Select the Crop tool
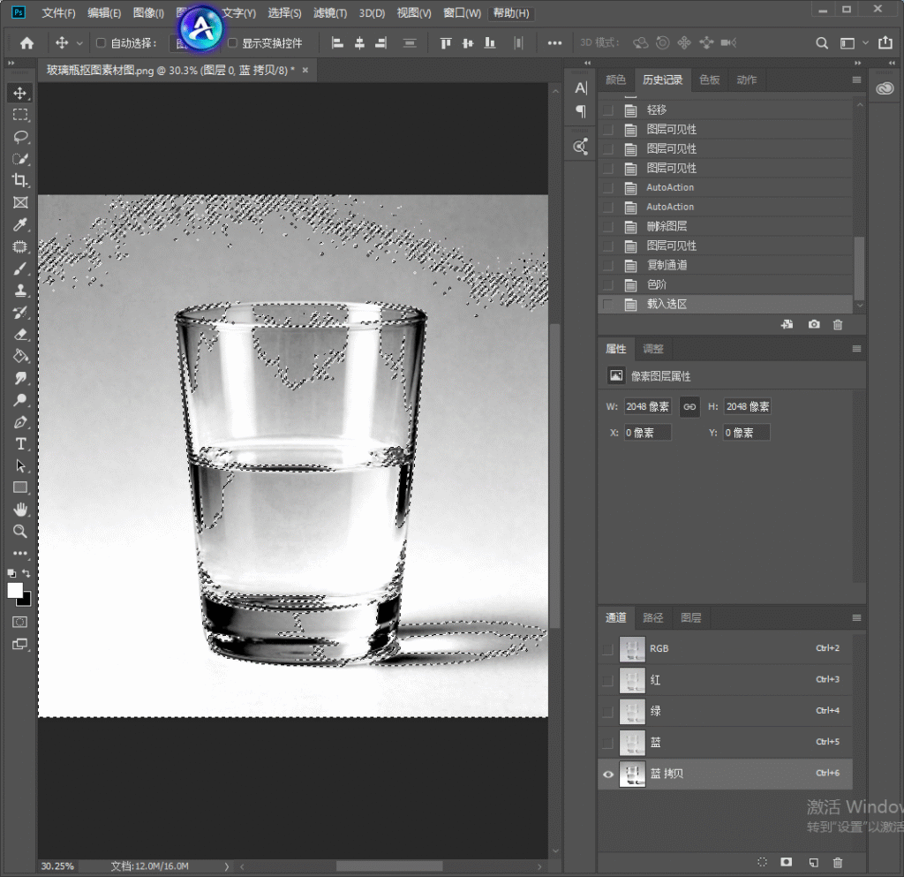The image size is (904, 877). 20,180
